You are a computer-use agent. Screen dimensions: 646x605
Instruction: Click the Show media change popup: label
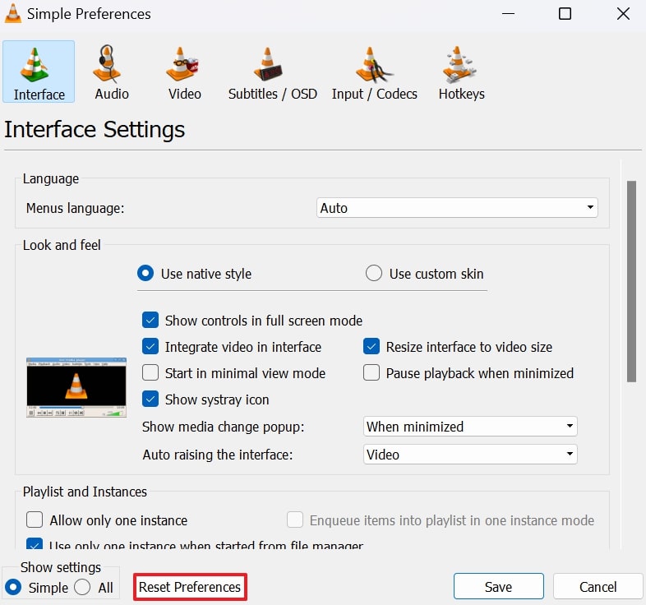(224, 427)
